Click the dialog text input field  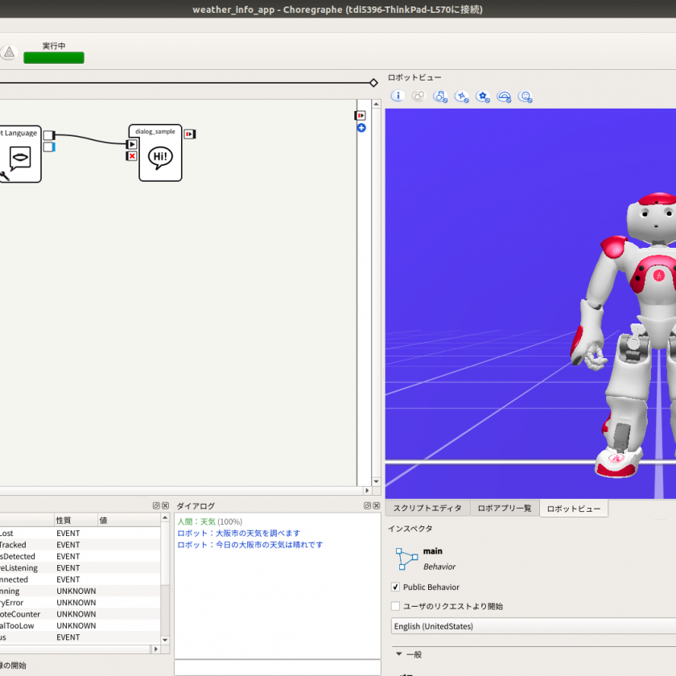click(277, 667)
